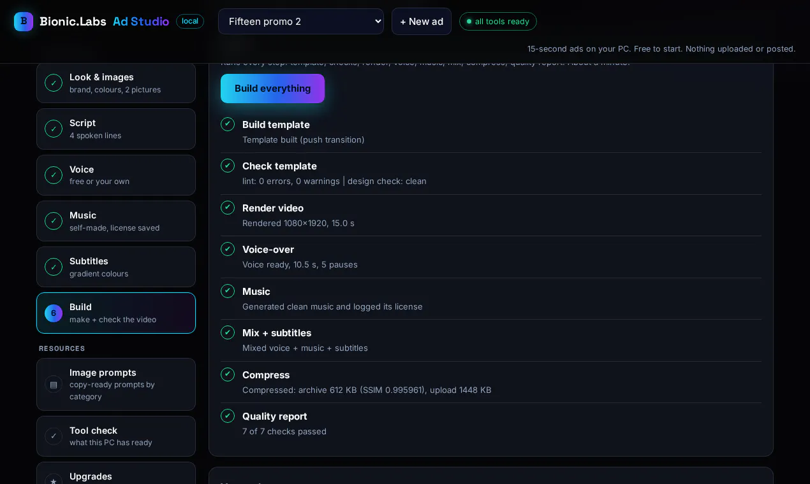Click the Mix + subtitles status check icon
Image resolution: width=810 pixels, height=484 pixels.
pos(228,332)
